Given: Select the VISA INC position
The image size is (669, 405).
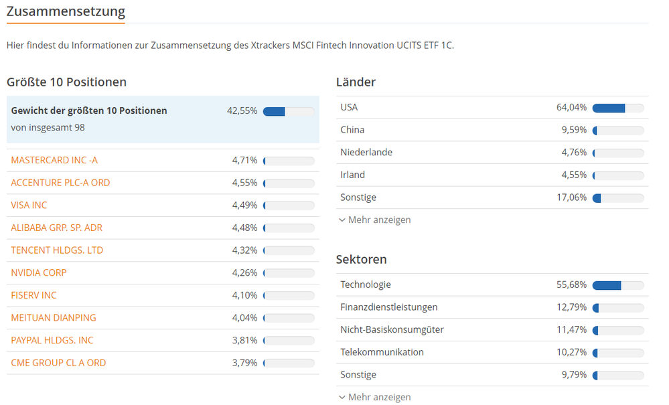Looking at the screenshot, I should (x=28, y=206).
